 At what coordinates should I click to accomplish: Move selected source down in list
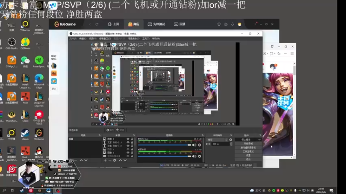click(x=125, y=160)
